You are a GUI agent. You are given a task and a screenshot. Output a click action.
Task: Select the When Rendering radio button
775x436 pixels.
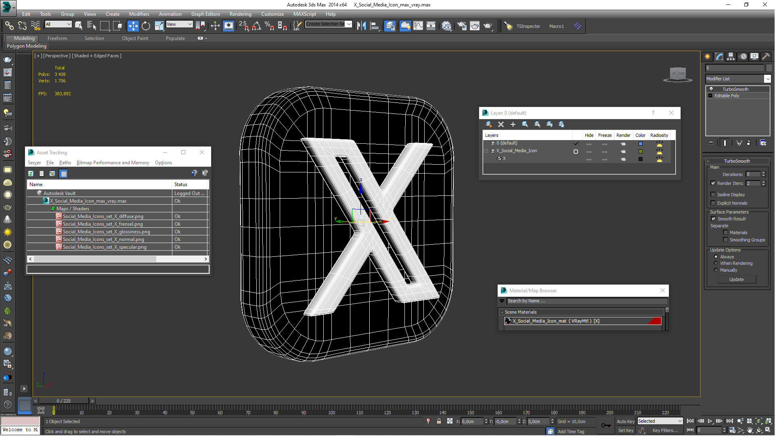pyautogui.click(x=716, y=263)
